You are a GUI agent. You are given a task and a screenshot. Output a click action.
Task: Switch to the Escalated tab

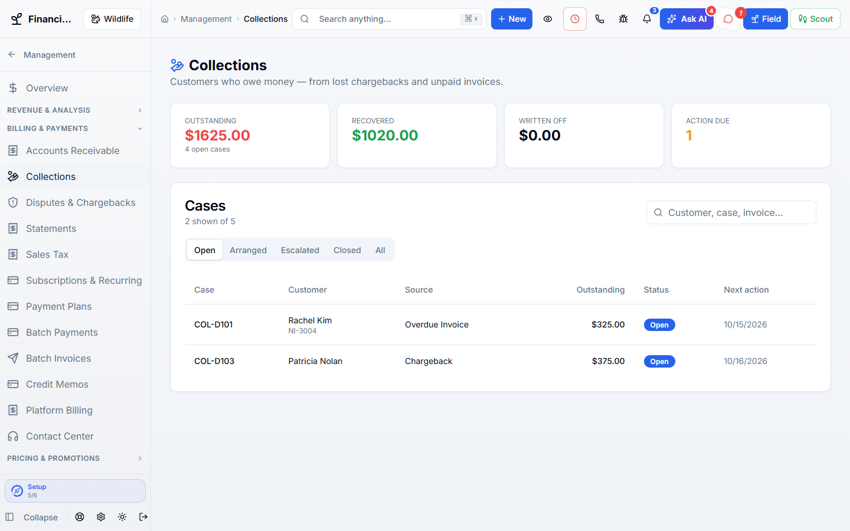tap(300, 250)
